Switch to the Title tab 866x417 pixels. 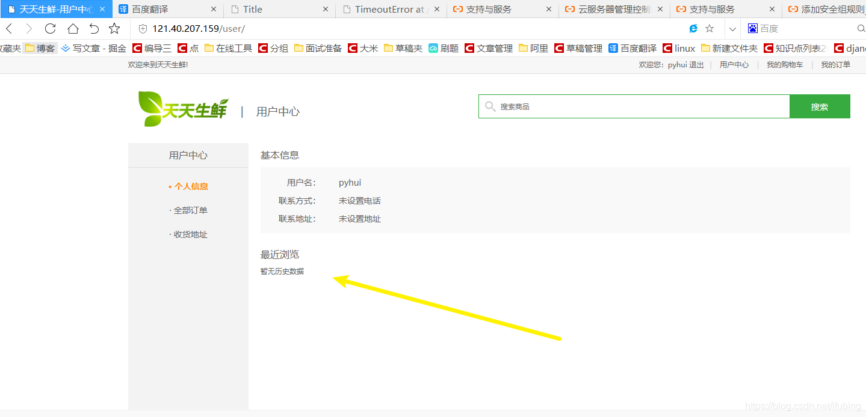pyautogui.click(x=280, y=9)
